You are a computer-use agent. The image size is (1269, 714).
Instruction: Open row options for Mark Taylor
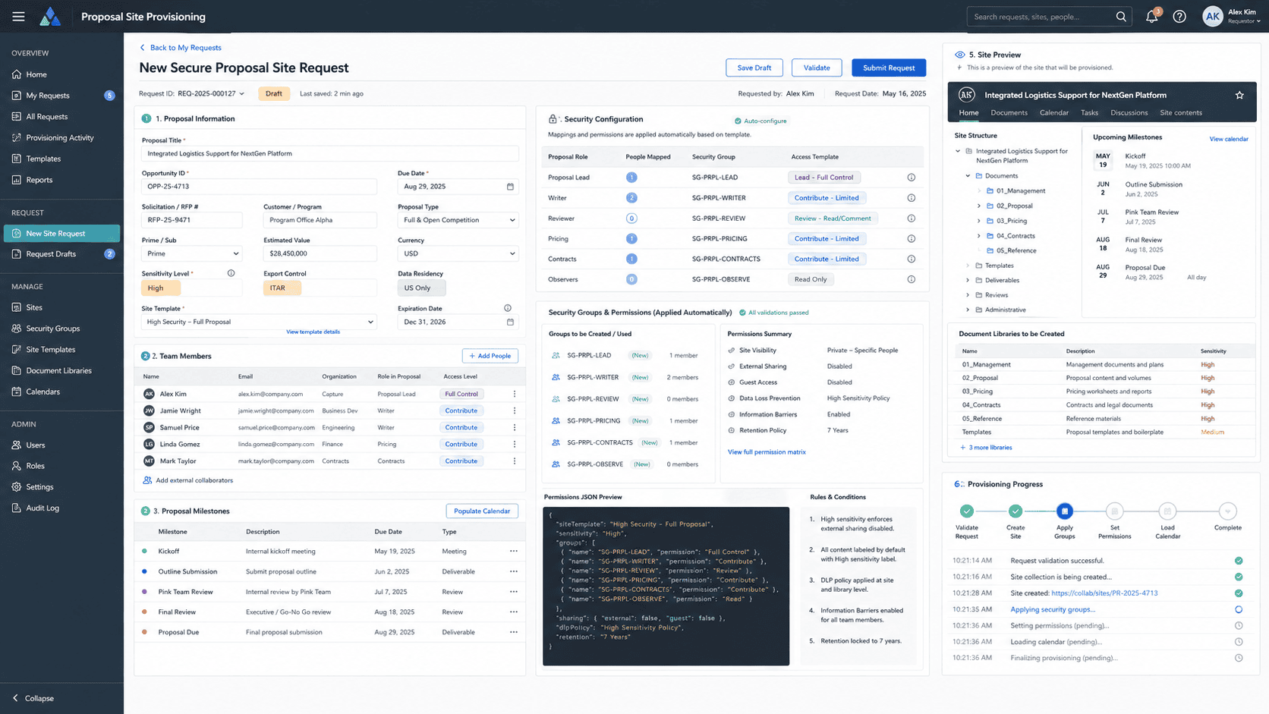click(514, 461)
